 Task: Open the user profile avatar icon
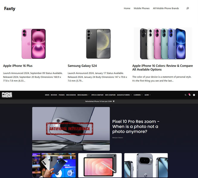[x=194, y=95]
